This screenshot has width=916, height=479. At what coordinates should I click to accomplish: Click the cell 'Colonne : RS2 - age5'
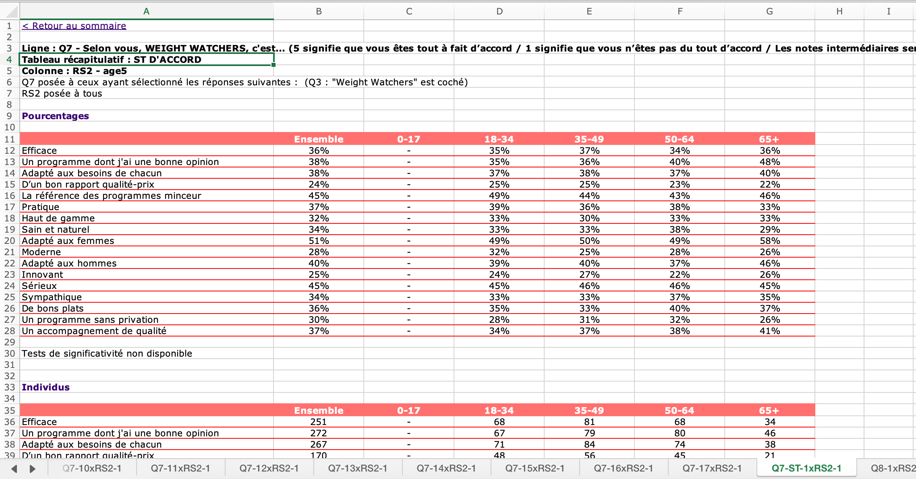147,71
